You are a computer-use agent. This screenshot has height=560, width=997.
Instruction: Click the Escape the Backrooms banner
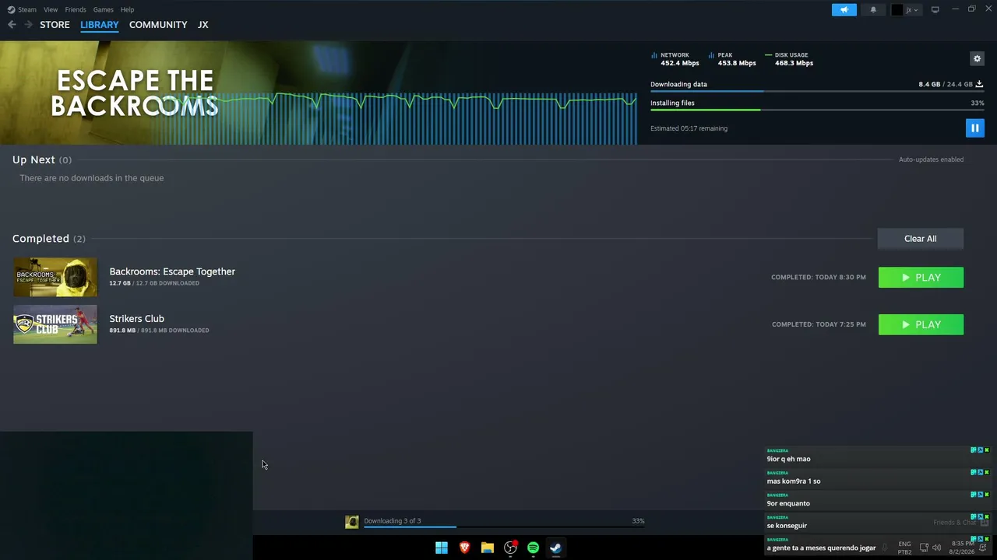(x=318, y=93)
